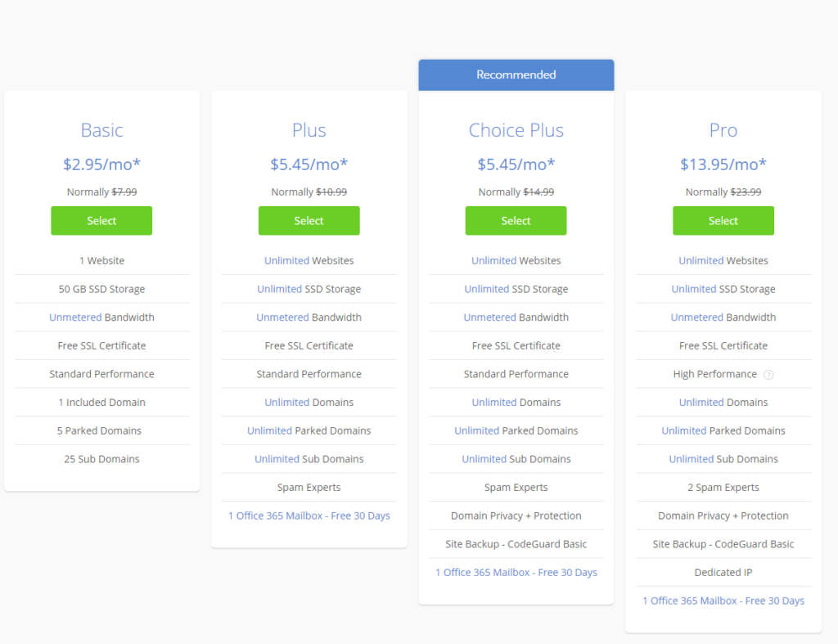Click Unmetered Bandwidth link in Pro plan
838x644 pixels.
pyautogui.click(x=697, y=317)
